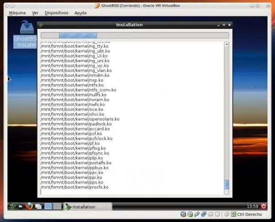The width and height of the screenshot is (275, 222).
Task: Click the log line padlock.ko
Action: coord(76,124)
